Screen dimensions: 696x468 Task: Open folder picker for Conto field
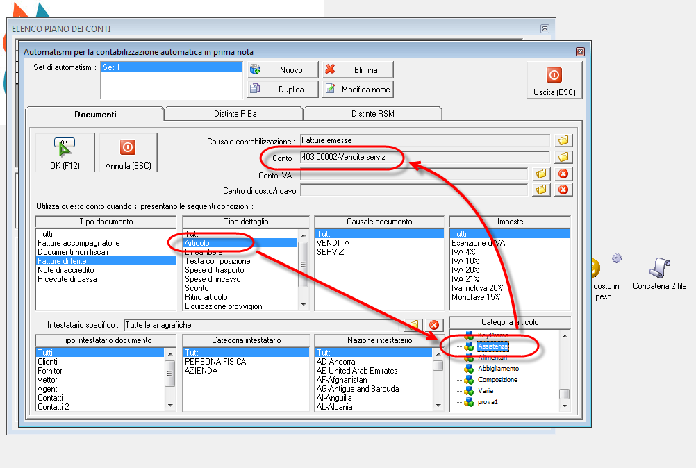(x=563, y=157)
